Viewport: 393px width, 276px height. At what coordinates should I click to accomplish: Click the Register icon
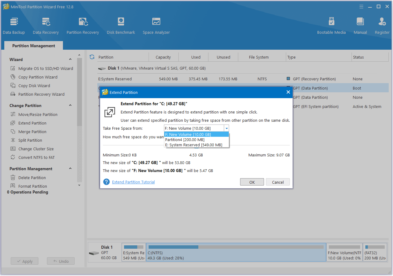click(382, 25)
